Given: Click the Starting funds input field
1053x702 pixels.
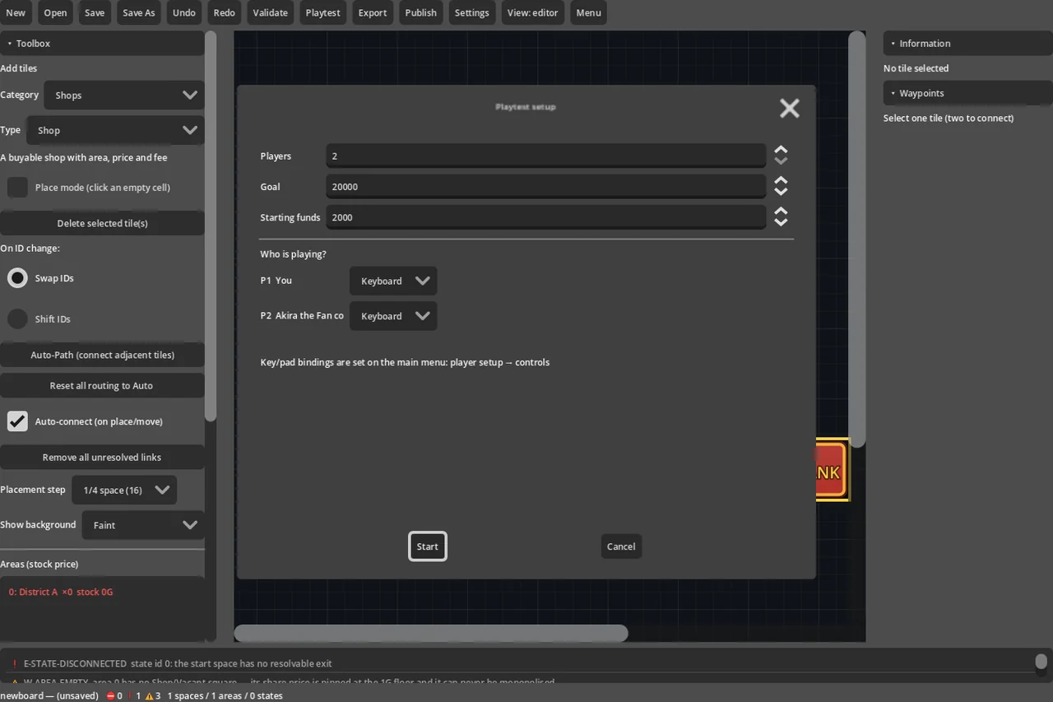Looking at the screenshot, I should pos(545,217).
